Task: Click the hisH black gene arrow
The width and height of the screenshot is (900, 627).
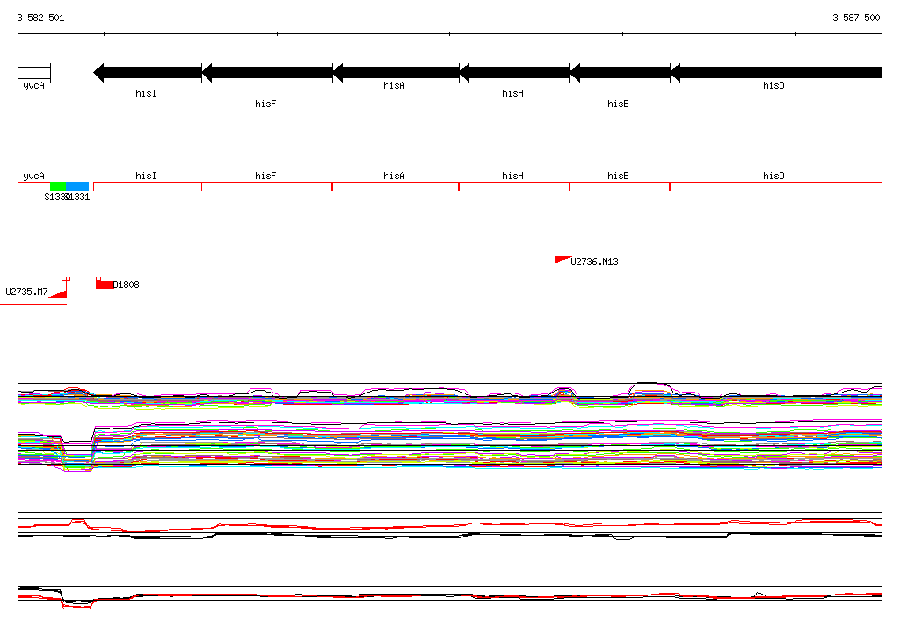Action: tap(514, 73)
